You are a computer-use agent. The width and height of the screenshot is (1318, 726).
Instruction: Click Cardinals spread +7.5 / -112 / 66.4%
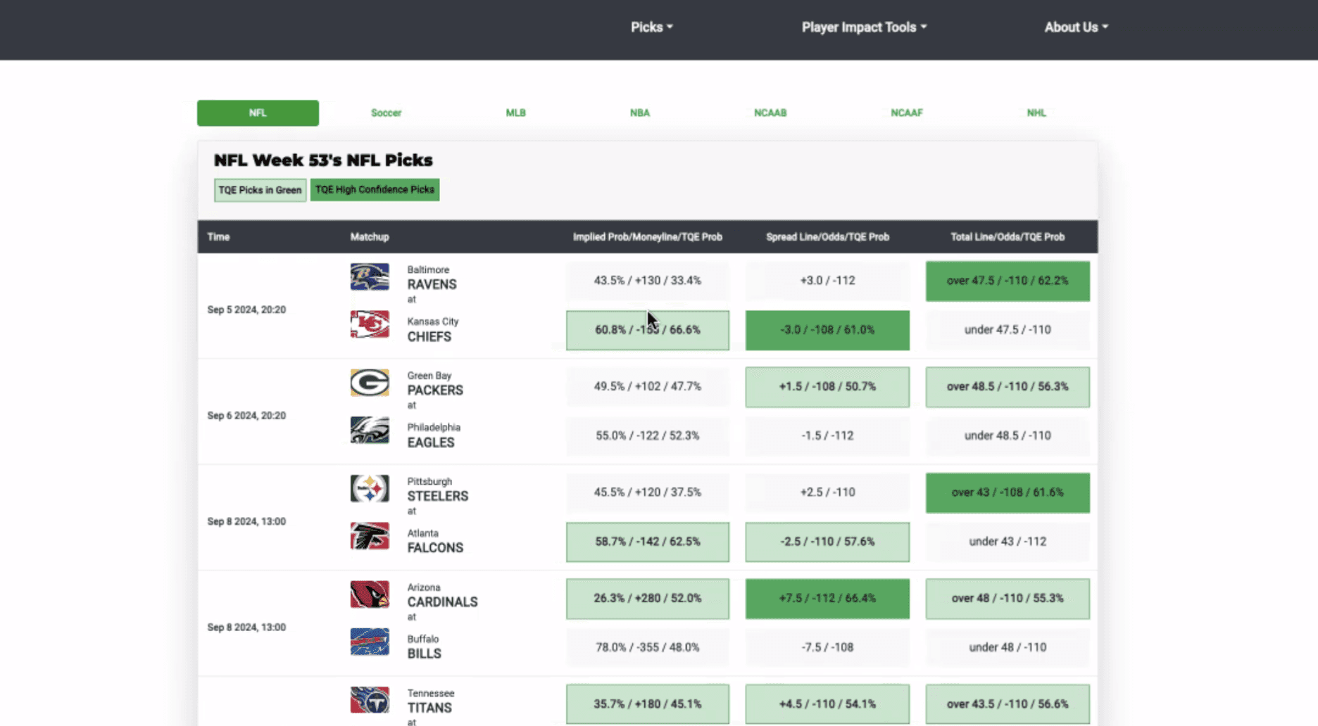coord(827,599)
